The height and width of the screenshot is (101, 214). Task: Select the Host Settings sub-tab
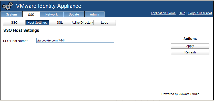37,23
